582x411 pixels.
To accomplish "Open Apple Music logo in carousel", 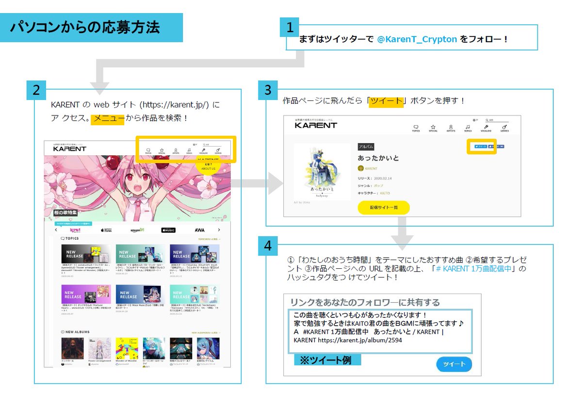I will point(168,230).
